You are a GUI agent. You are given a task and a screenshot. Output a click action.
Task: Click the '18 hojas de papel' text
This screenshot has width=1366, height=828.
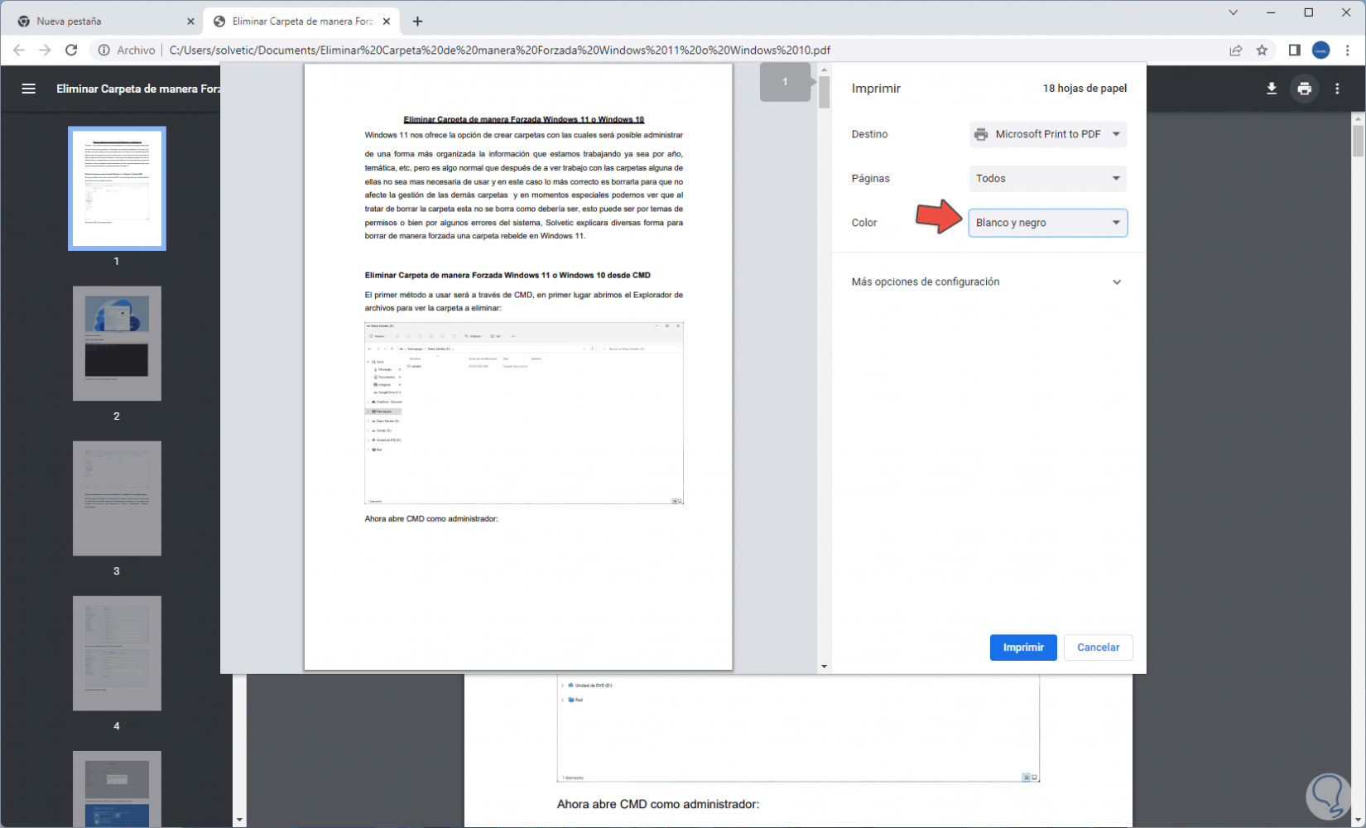pos(1085,89)
